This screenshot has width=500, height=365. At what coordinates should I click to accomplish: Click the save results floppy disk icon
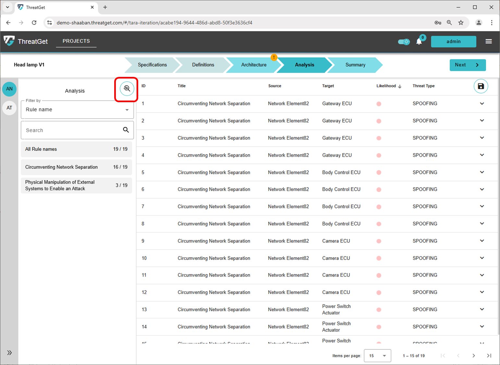tap(481, 86)
